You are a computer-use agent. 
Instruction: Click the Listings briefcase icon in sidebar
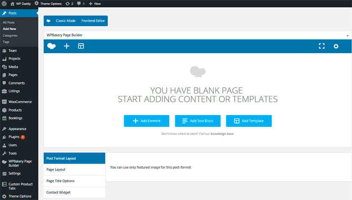point(4,91)
